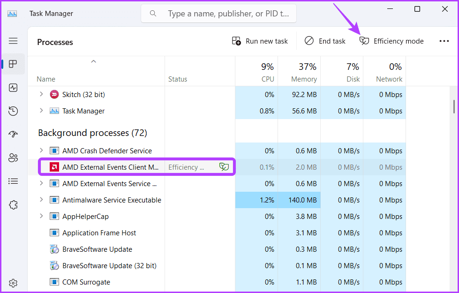459x293 pixels.
Task: Expand the Task Manager process row
Action: (x=41, y=110)
